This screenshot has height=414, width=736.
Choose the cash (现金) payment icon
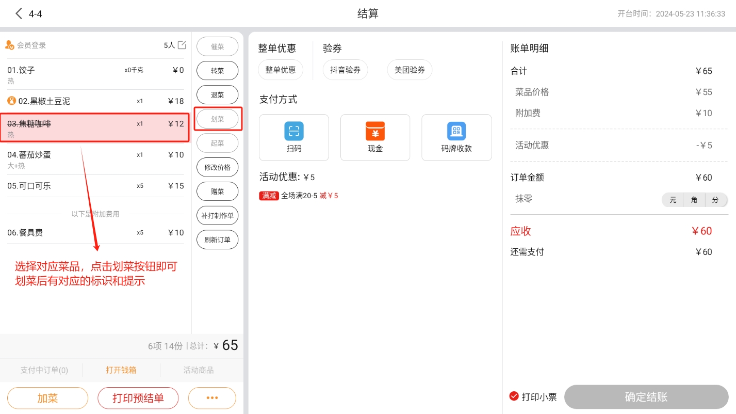tap(375, 131)
